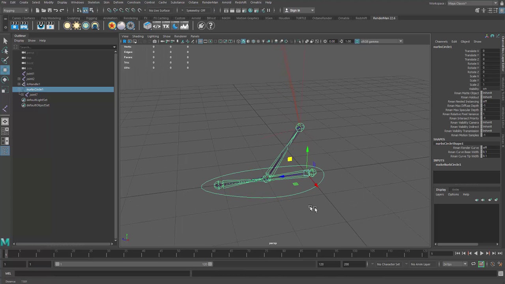This screenshot has width=505, height=284.
Task: Toggle the workspace lock icon
Action: [x=502, y=4]
